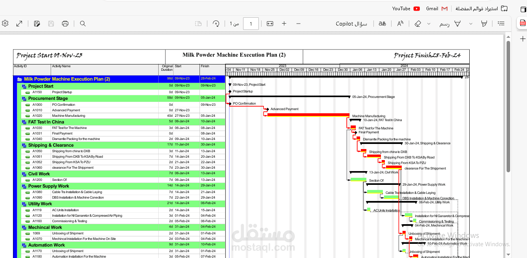Open the table of contents panel
This screenshot has height=258, width=527.
pyautogui.click(x=501, y=24)
